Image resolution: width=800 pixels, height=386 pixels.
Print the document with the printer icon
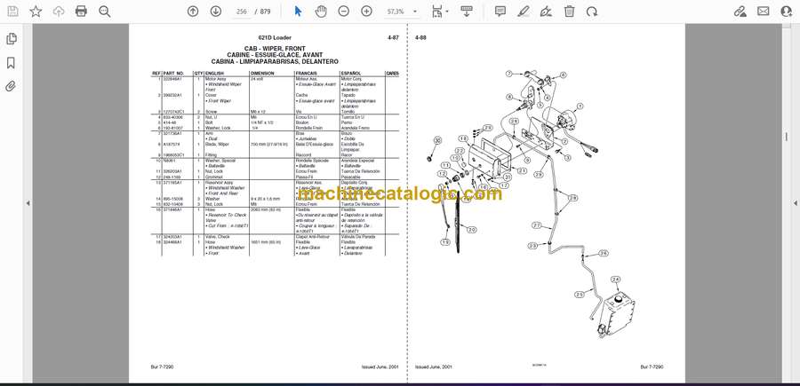(x=81, y=12)
